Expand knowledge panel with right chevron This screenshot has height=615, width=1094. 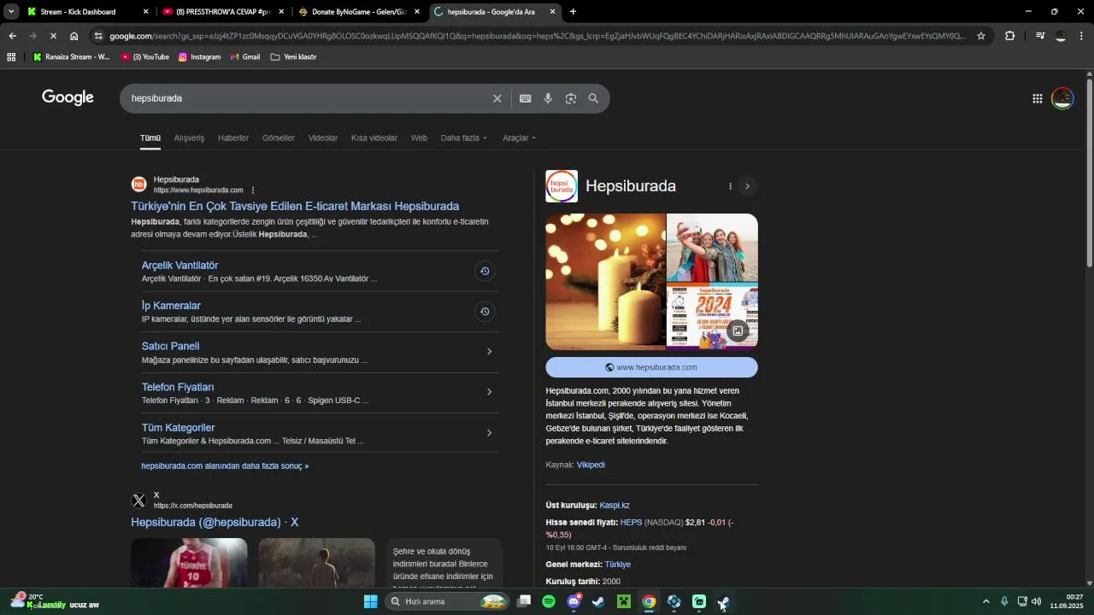[x=748, y=186]
